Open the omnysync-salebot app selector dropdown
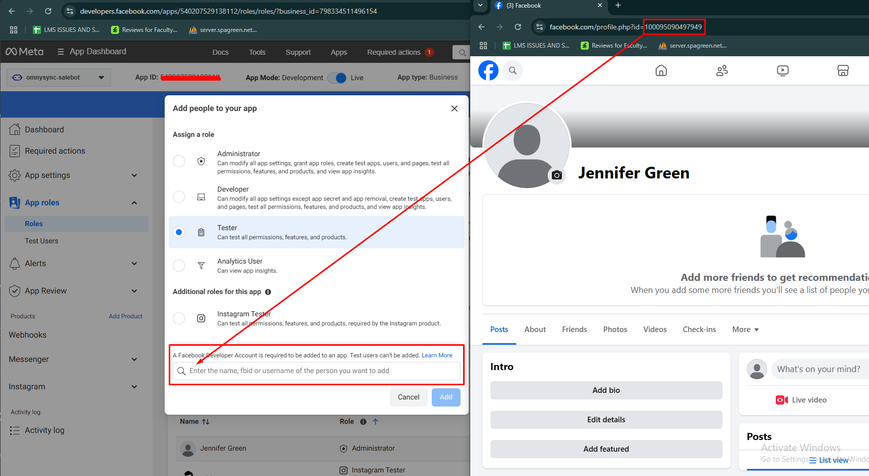869x476 pixels. coord(59,78)
